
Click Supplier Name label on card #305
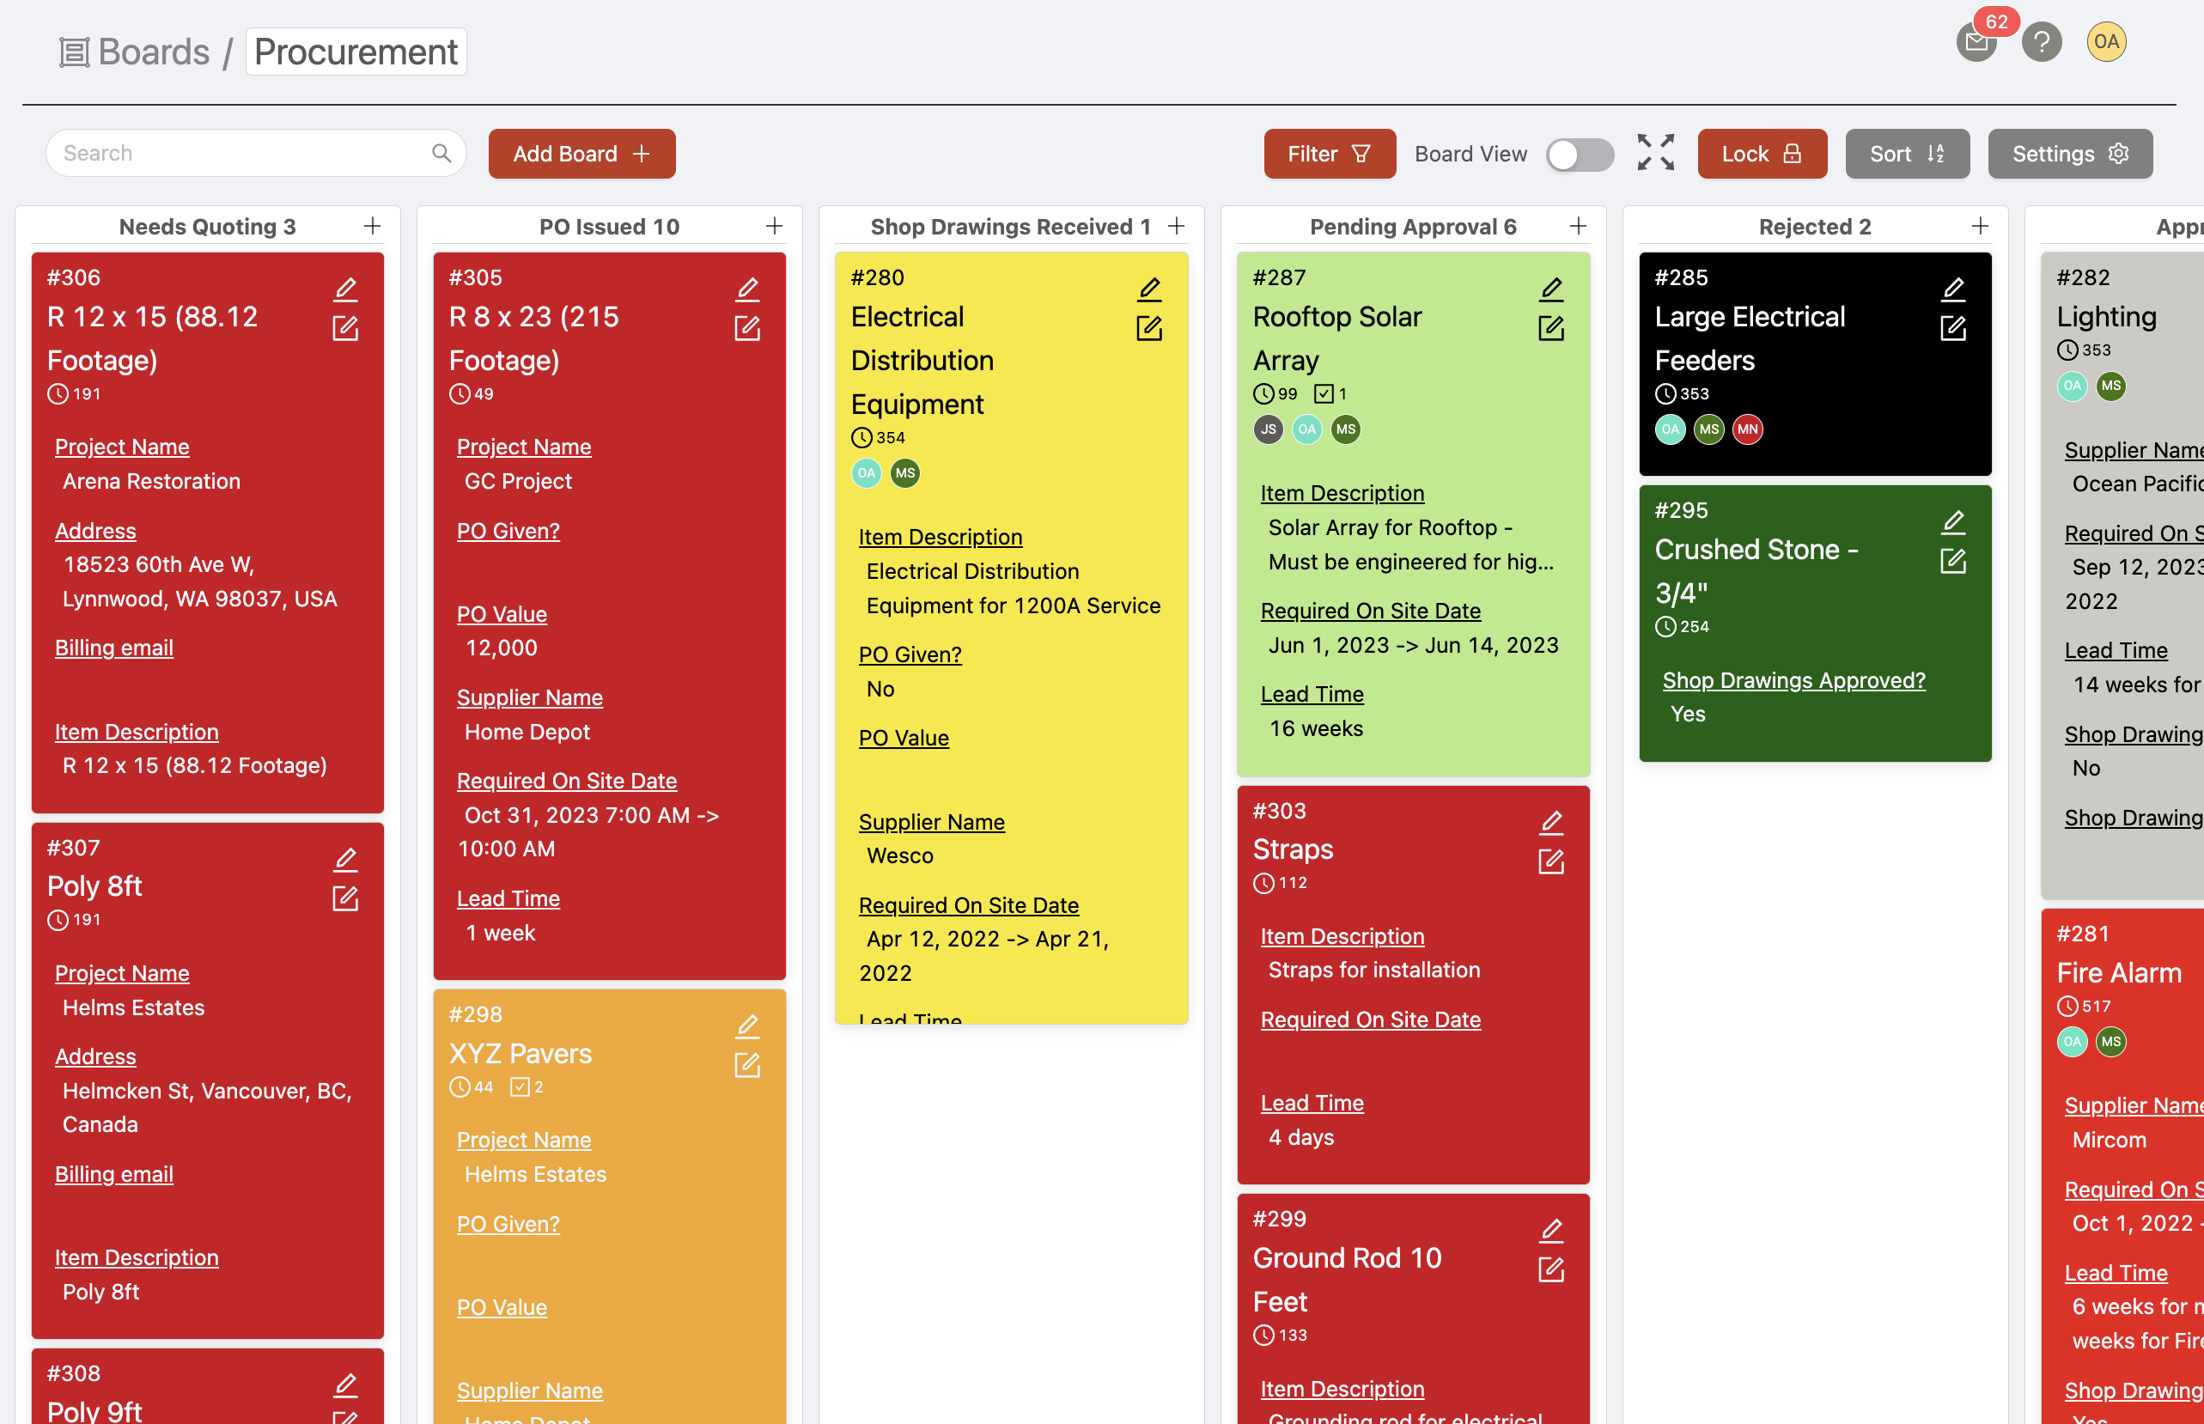click(x=530, y=698)
